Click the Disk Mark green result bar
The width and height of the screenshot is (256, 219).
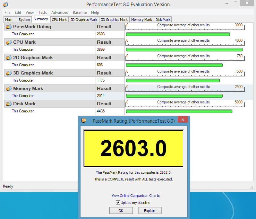pyautogui.click(x=179, y=111)
